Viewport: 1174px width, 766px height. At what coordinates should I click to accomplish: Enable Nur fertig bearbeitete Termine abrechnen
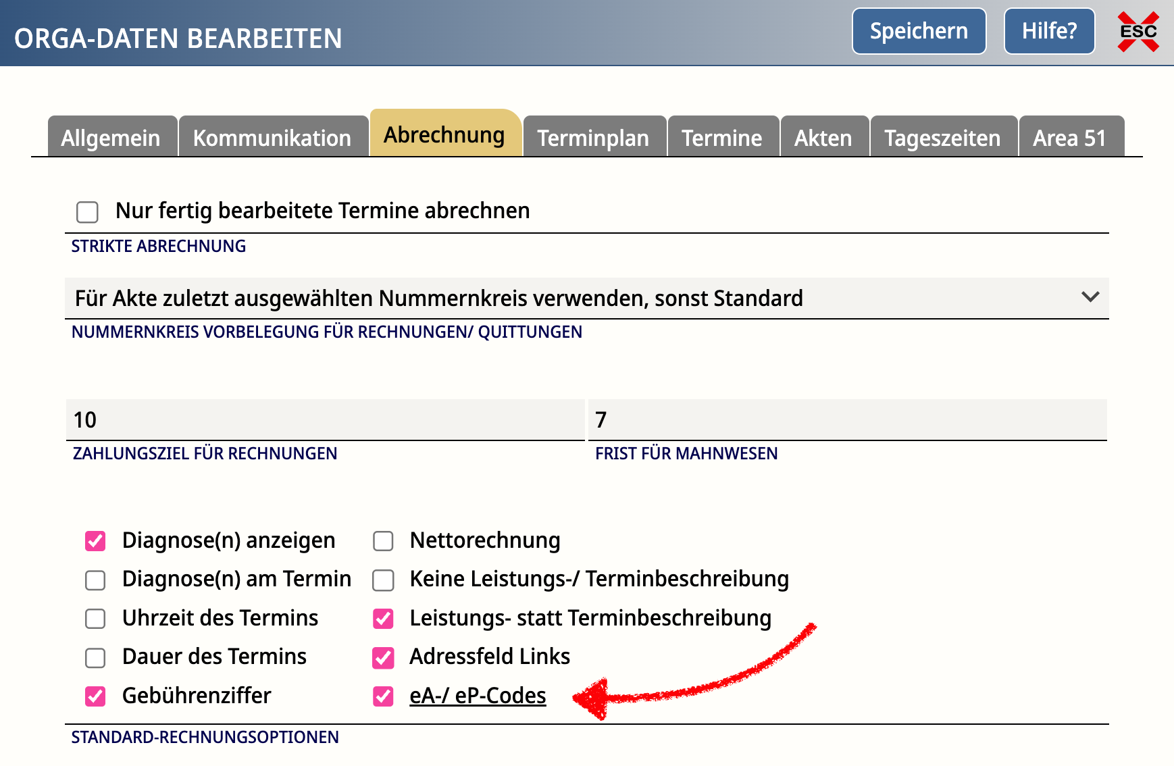[88, 211]
